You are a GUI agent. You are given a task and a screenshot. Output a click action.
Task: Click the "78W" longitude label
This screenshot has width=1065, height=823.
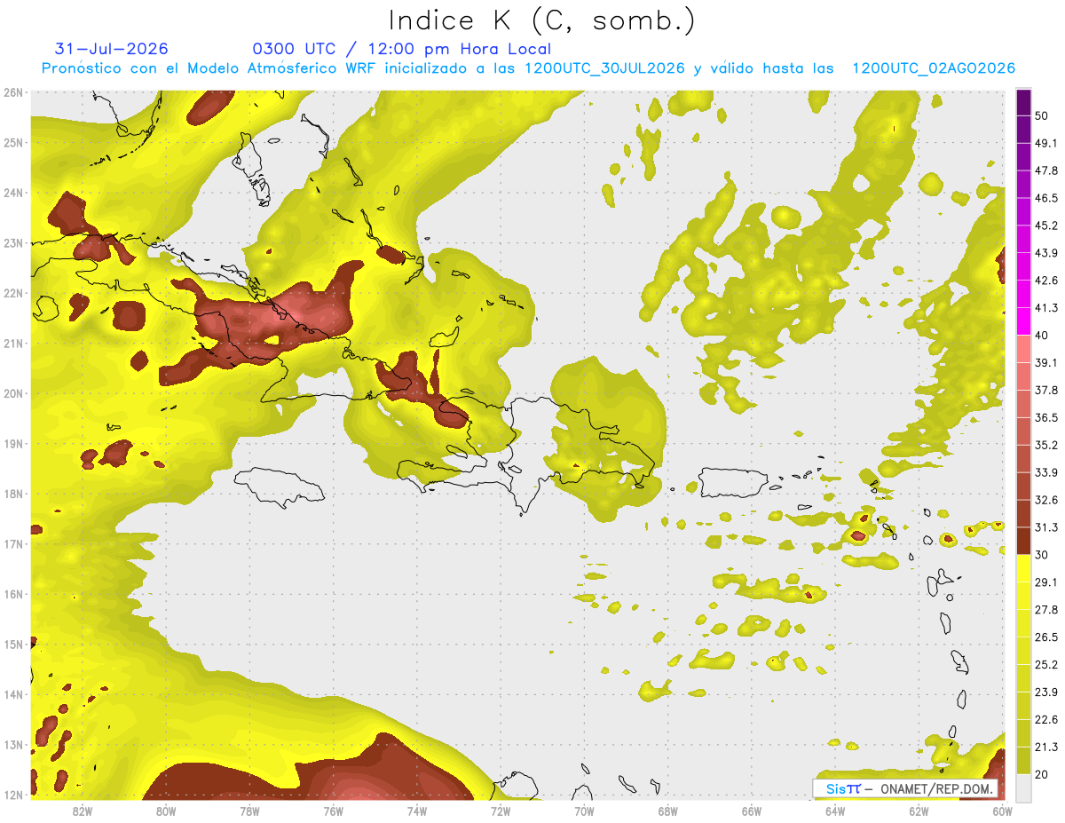pyautogui.click(x=249, y=811)
